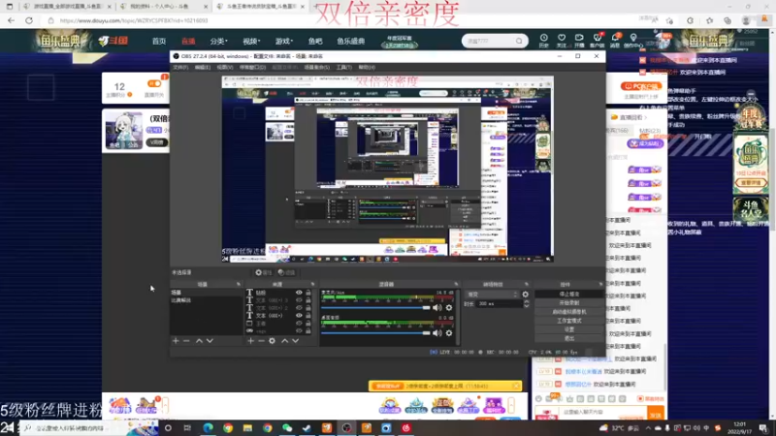Adjust microphone/Aux volume slider
The width and height of the screenshot is (776, 436).
point(375,307)
